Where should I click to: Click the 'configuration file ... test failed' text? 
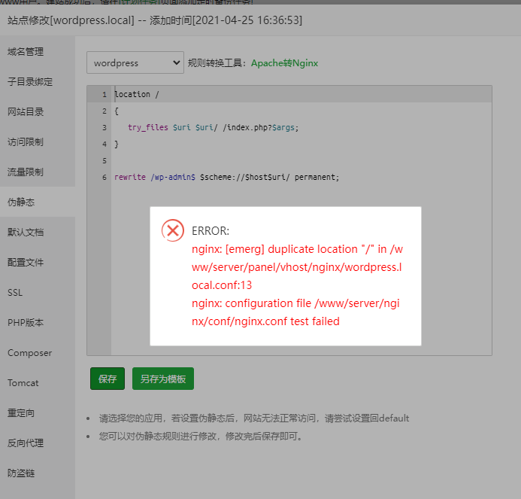(x=295, y=312)
